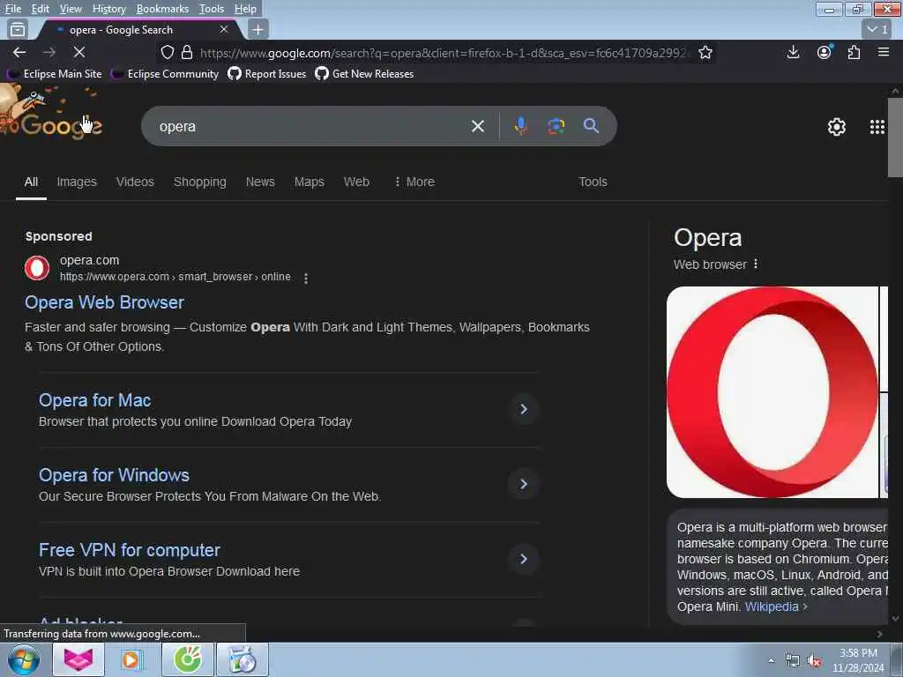This screenshot has height=677, width=903.
Task: Open Report Issues bookmark
Action: [x=267, y=74]
